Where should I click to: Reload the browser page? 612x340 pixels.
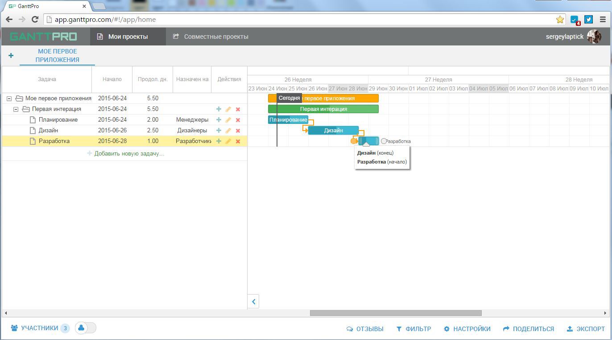click(35, 20)
